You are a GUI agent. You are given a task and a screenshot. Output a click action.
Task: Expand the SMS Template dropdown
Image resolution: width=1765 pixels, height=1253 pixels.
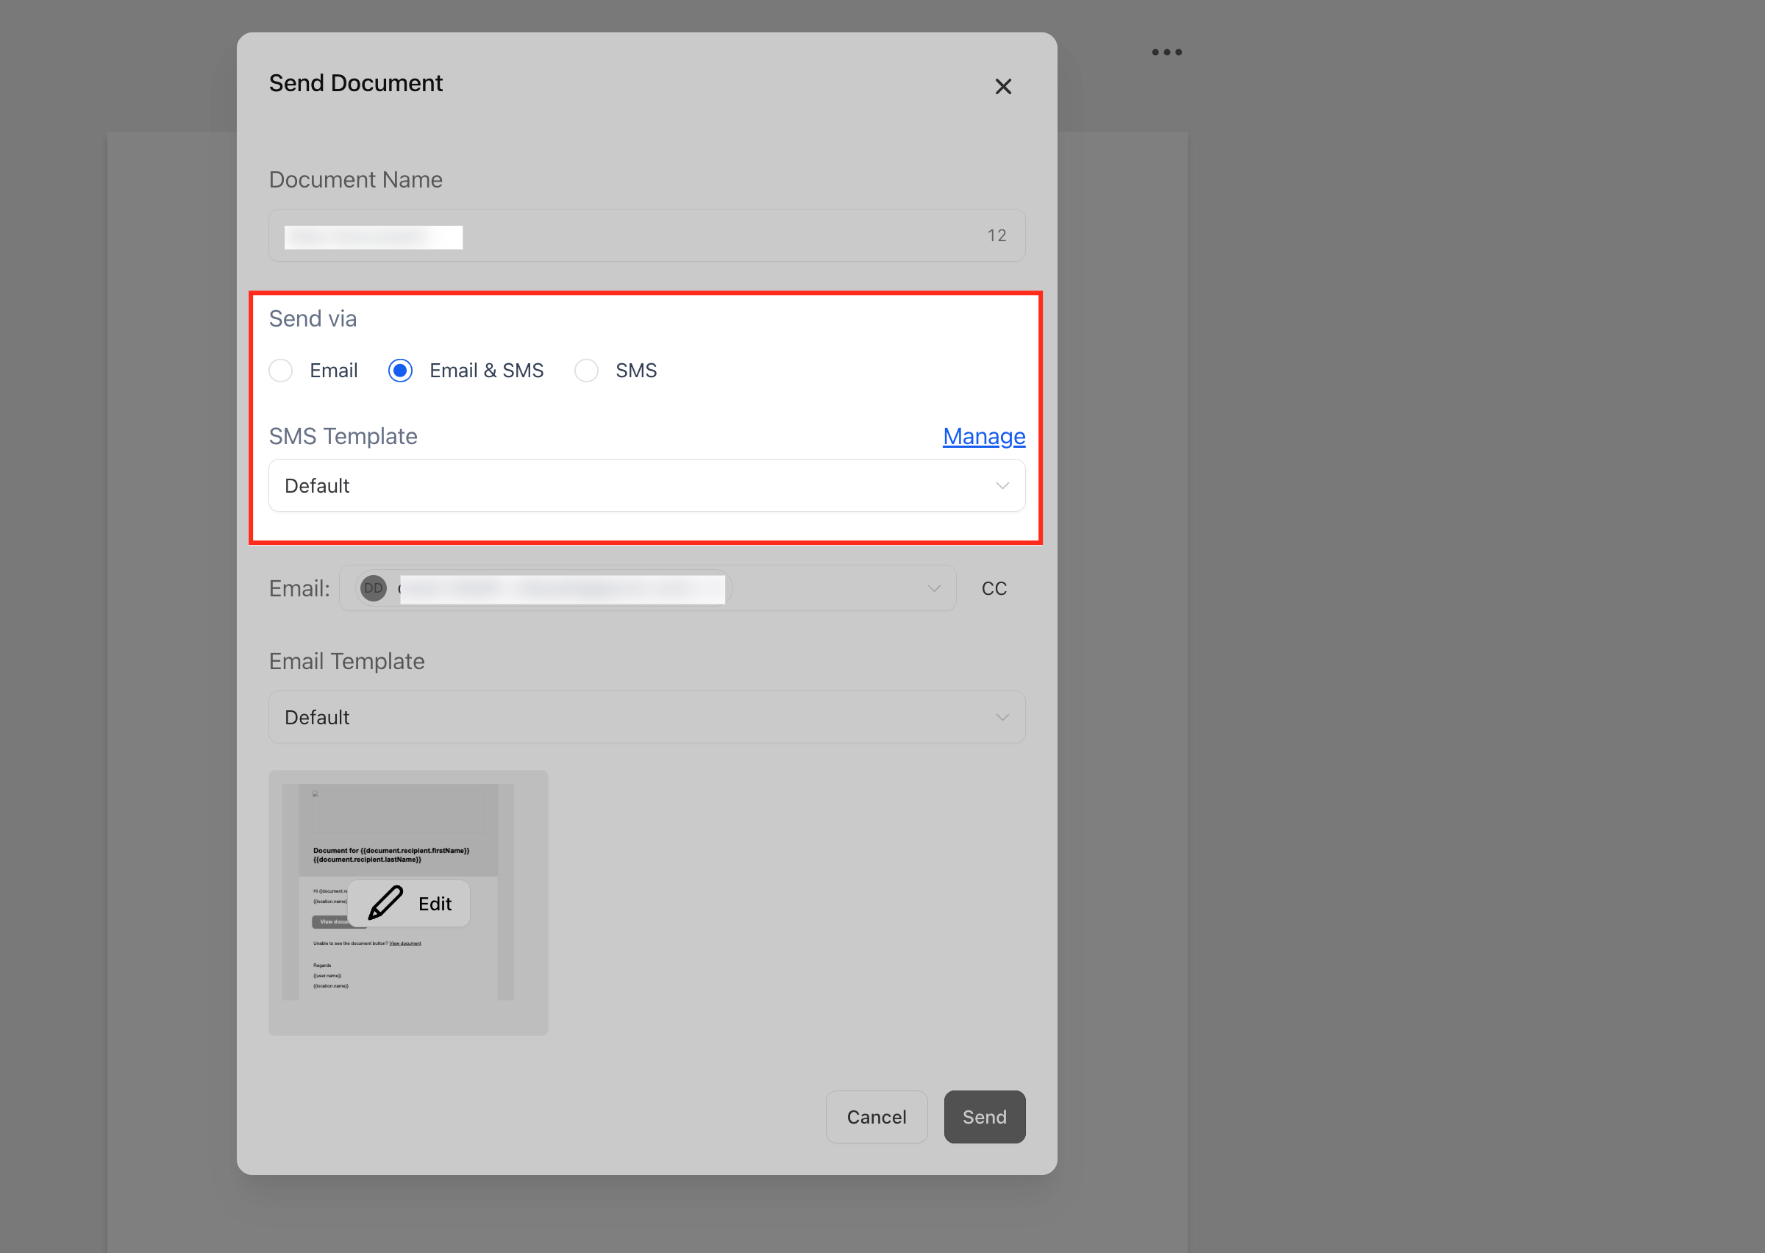tap(646, 485)
